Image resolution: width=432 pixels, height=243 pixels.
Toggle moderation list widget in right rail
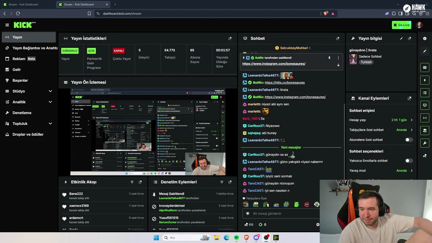tap(425, 92)
